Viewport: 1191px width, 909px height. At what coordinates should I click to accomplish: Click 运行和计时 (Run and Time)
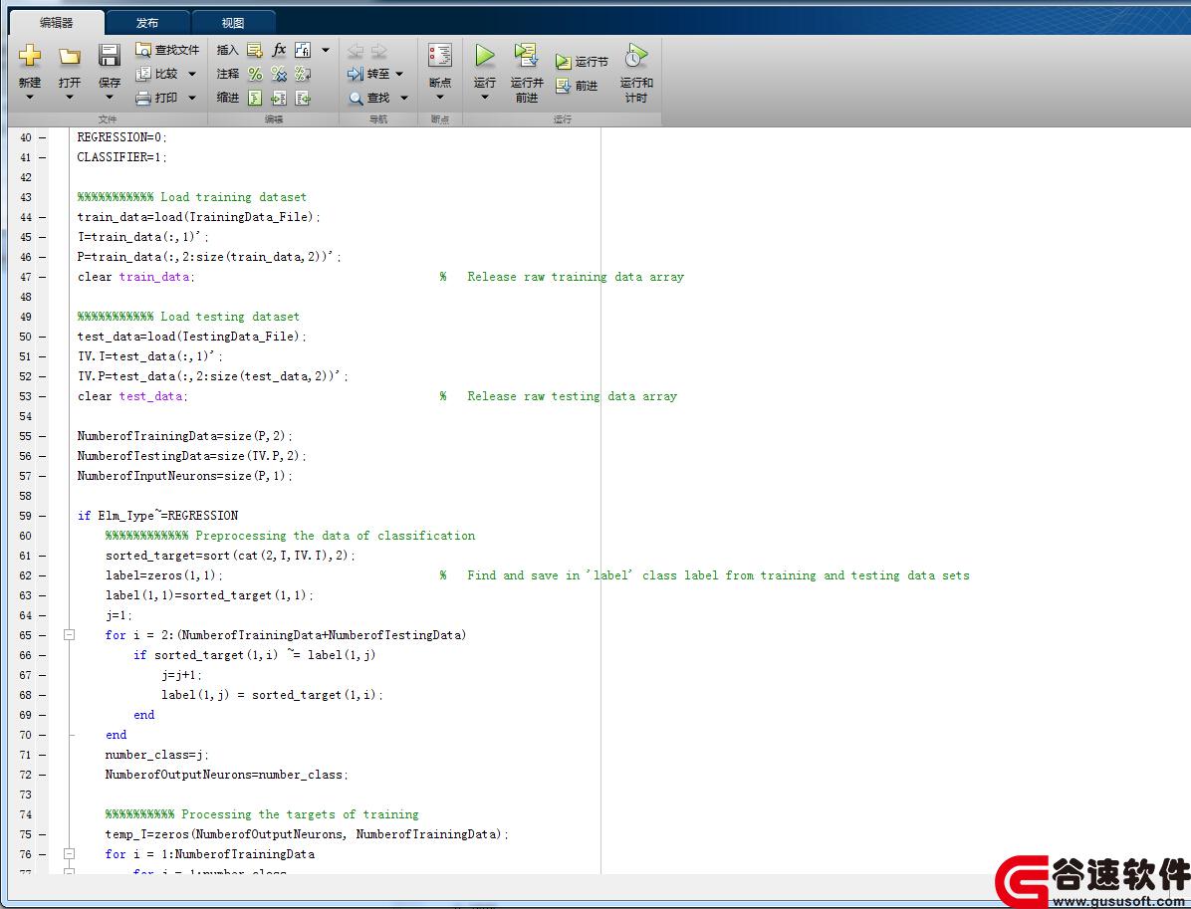pos(636,74)
